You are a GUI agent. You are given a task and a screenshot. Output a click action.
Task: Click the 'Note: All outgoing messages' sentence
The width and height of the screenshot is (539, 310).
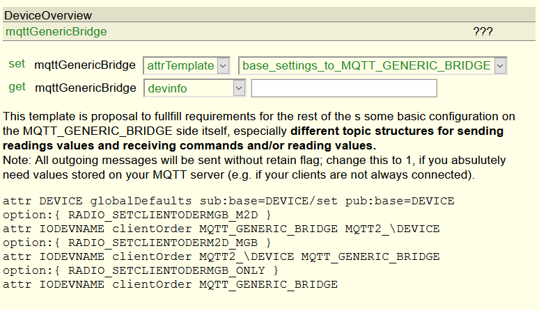click(x=254, y=168)
